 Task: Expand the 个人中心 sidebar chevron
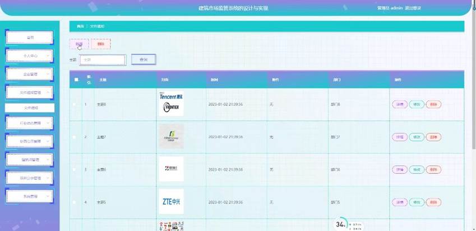coord(48,56)
